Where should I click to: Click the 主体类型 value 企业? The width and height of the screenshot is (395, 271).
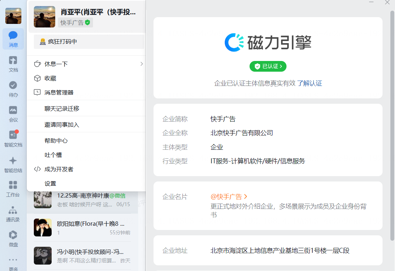click(x=217, y=147)
